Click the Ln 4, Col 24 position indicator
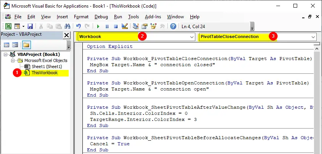Image resolution: width=322 pixels, height=154 pixels. pyautogui.click(x=193, y=26)
